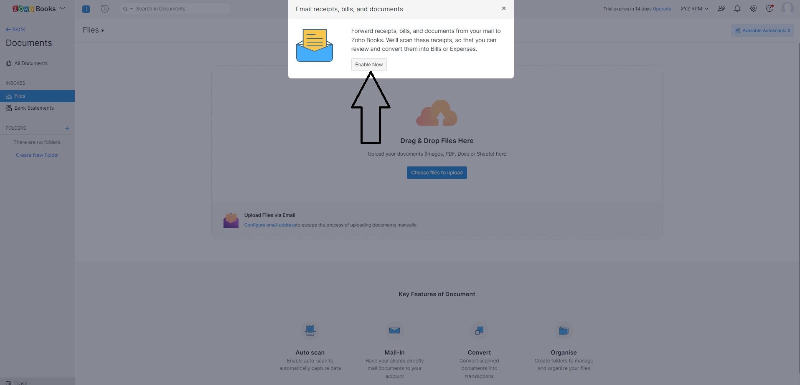800x385 pixels.
Task: Open the notifications bell
Action: pyautogui.click(x=737, y=9)
